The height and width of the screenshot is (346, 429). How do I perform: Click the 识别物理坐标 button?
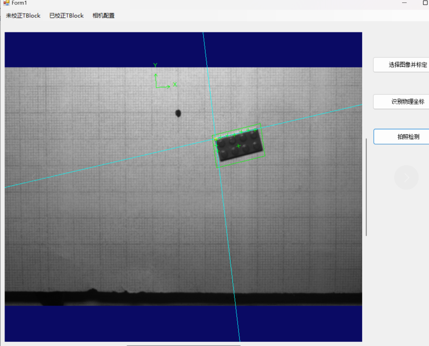[x=401, y=102]
